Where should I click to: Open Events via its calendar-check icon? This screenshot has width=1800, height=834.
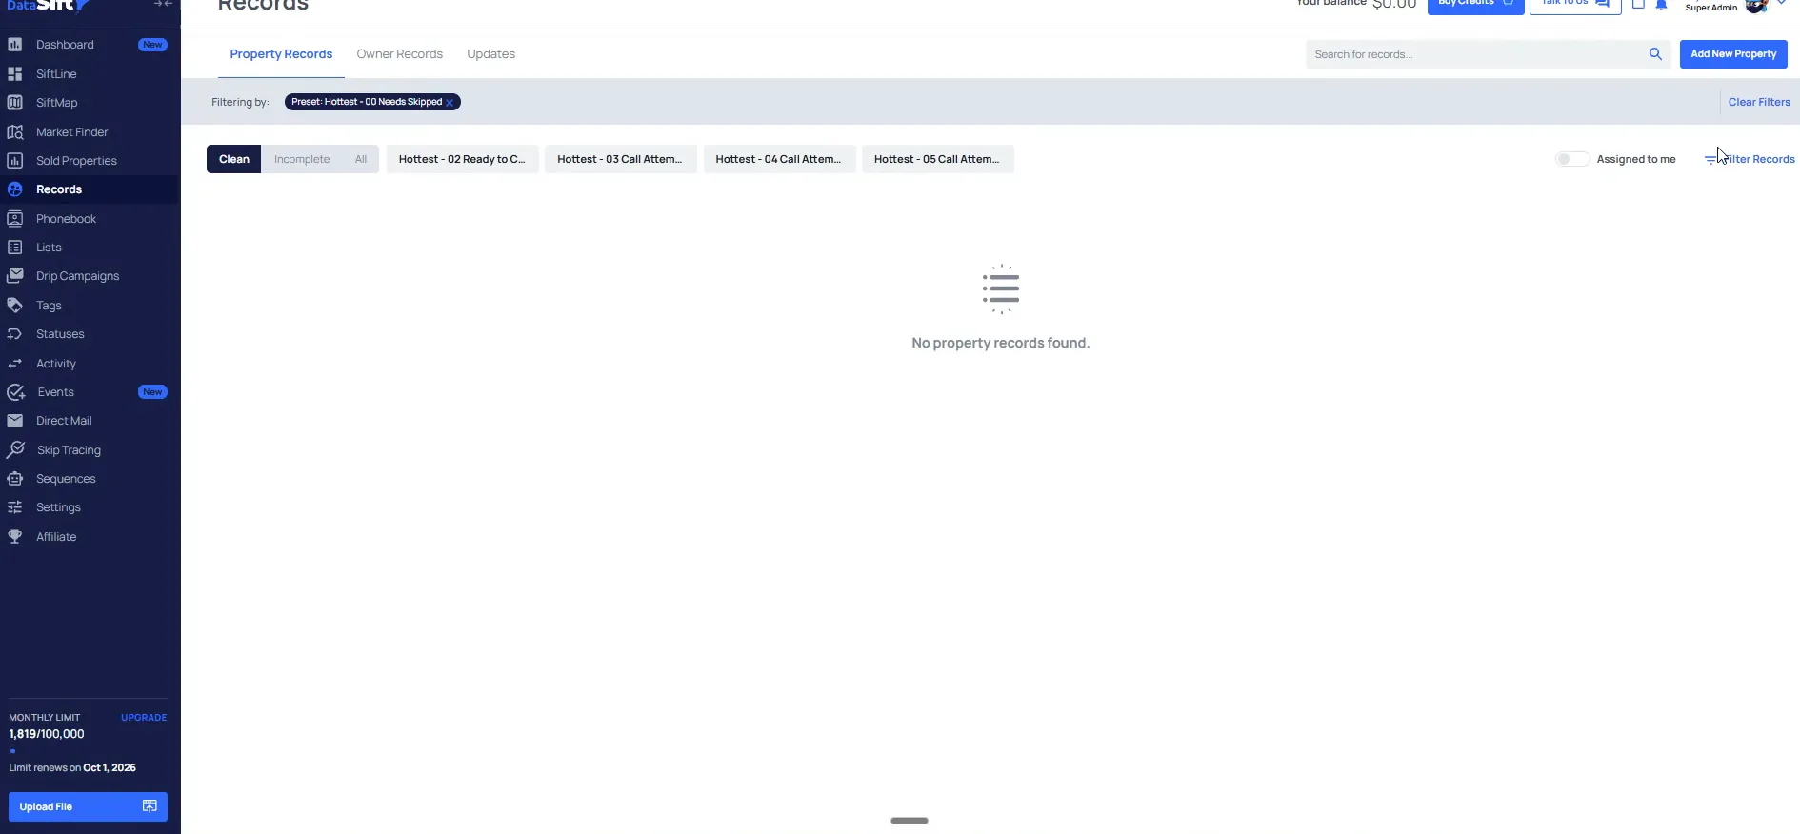click(16, 392)
